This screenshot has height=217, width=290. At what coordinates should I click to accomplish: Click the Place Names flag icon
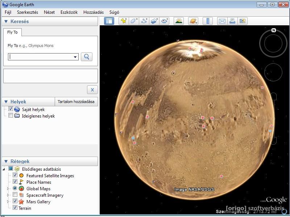21,182
